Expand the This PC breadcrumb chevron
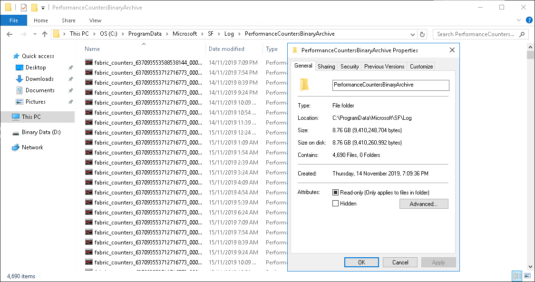Viewport: 535px width, 282px height. (93, 34)
